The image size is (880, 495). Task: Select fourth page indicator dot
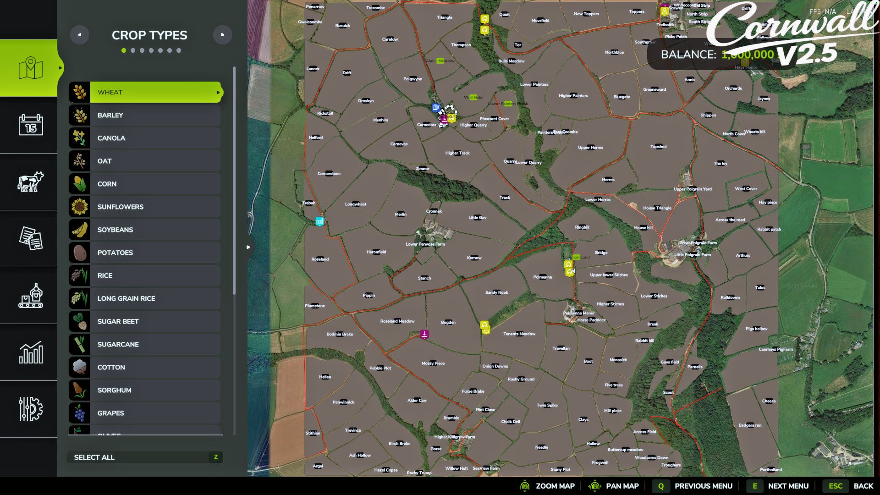pos(151,50)
